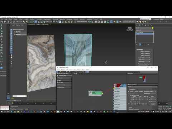Click the Windows Start button on taskbar
This screenshot has height=129, width=172.
click(1, 111)
